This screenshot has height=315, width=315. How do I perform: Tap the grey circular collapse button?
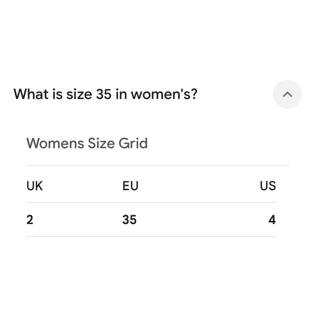click(287, 94)
